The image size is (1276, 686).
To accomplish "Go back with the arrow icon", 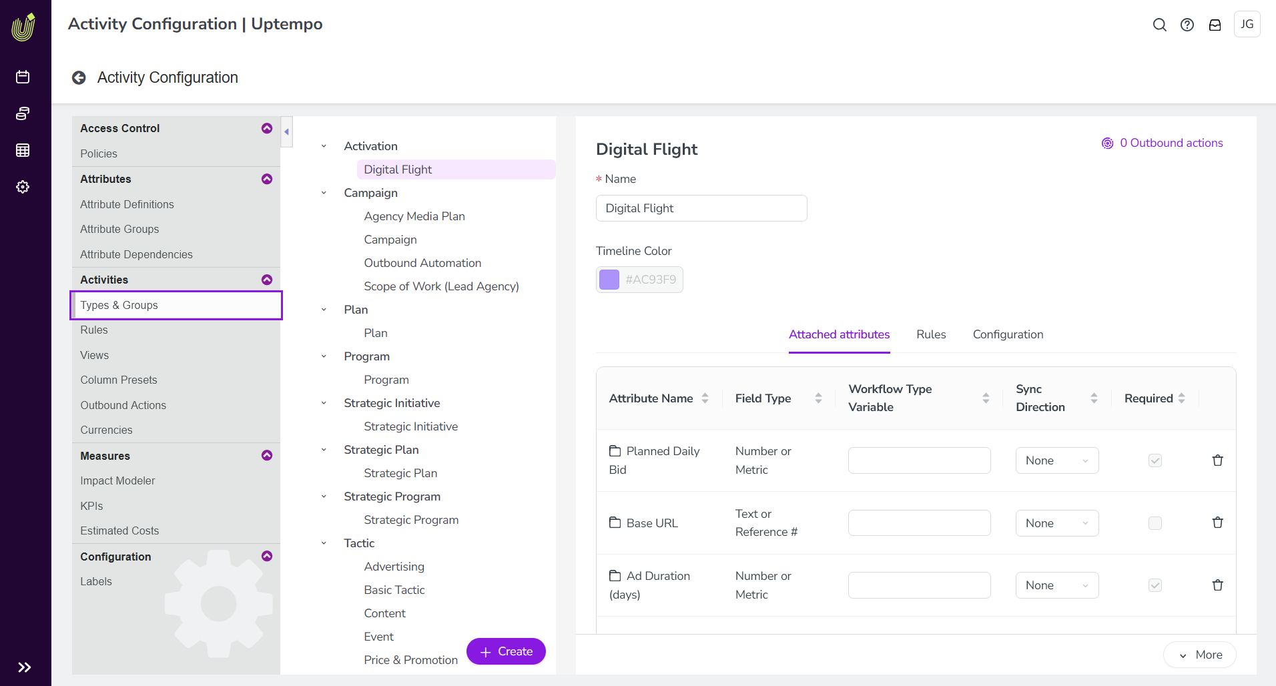I will point(79,77).
